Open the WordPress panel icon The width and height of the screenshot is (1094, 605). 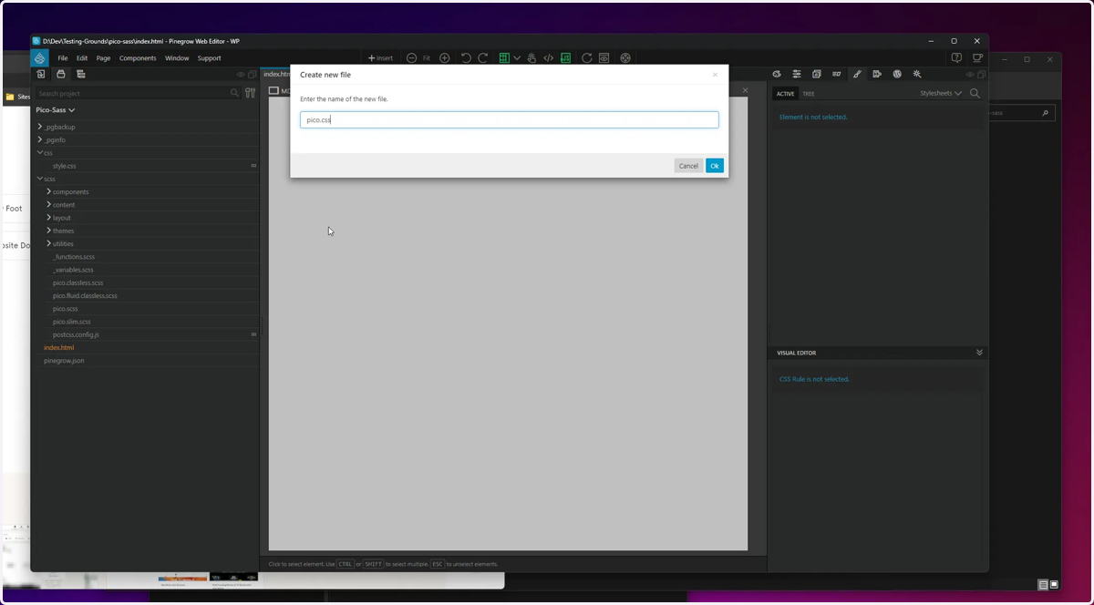coord(897,75)
